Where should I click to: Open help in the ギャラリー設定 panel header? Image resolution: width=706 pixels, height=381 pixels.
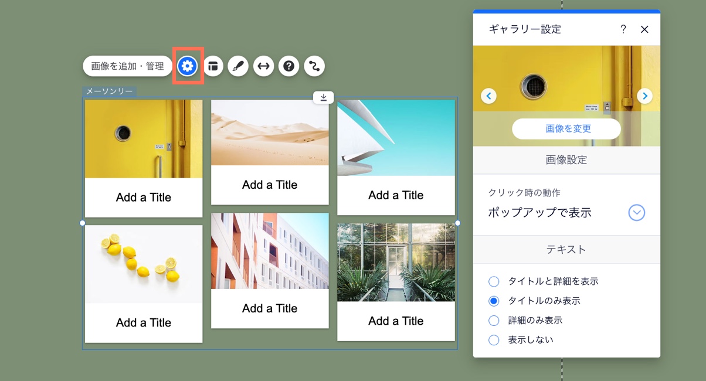point(623,29)
